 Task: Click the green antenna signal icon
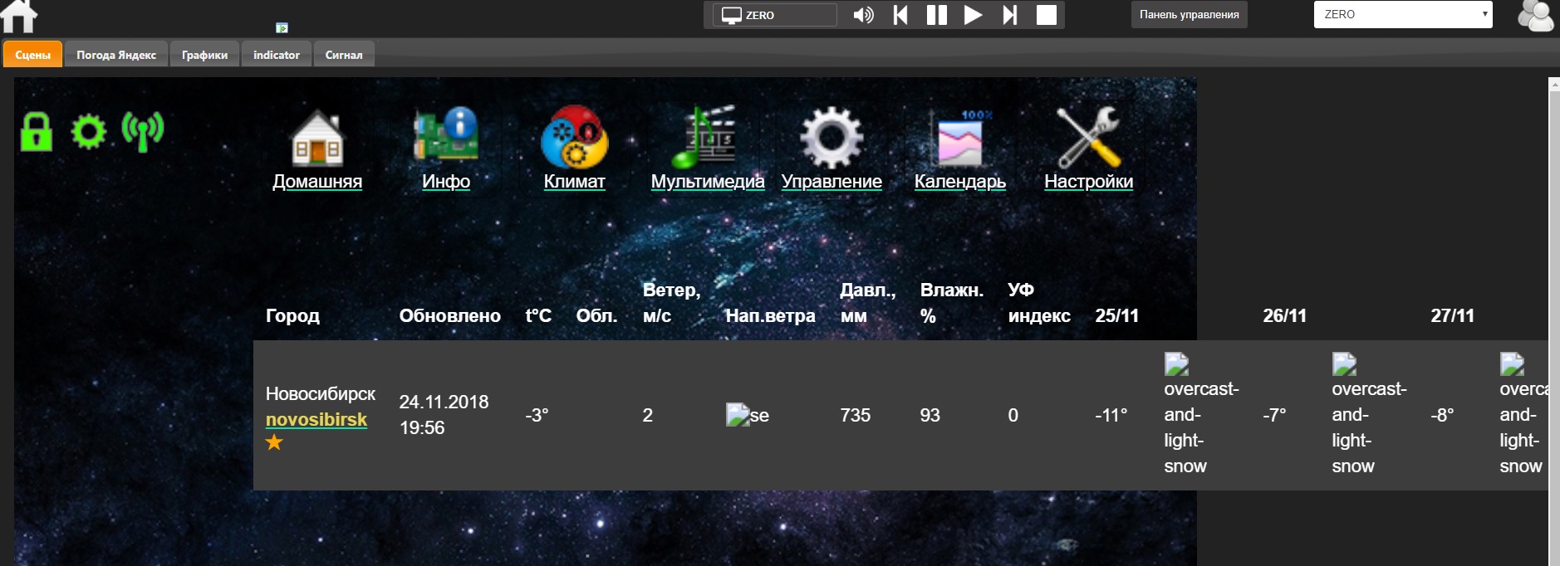[x=143, y=132]
